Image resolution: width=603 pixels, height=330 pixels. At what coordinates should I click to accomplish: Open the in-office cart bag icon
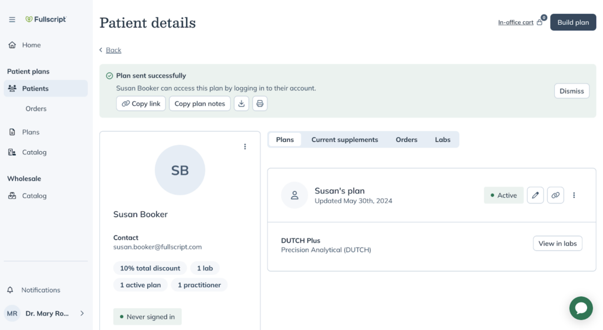(x=540, y=22)
